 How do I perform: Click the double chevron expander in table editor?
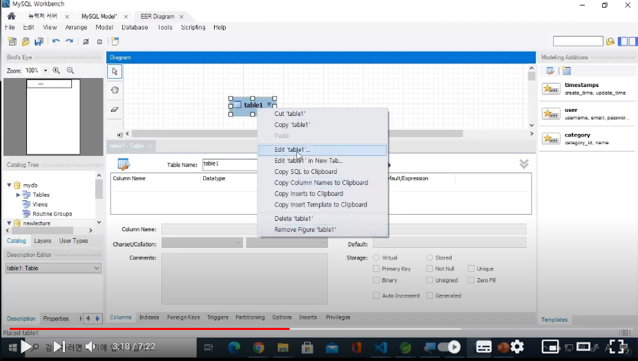click(524, 164)
